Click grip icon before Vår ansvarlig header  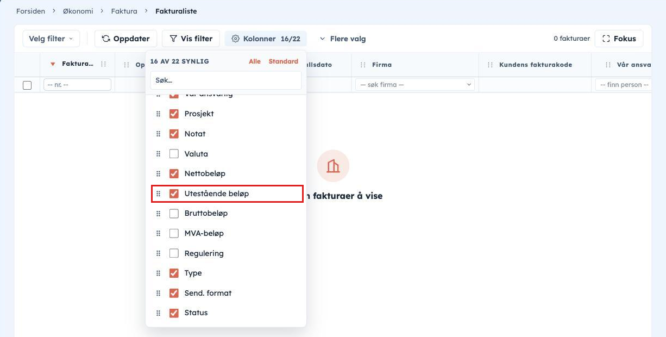click(x=608, y=65)
